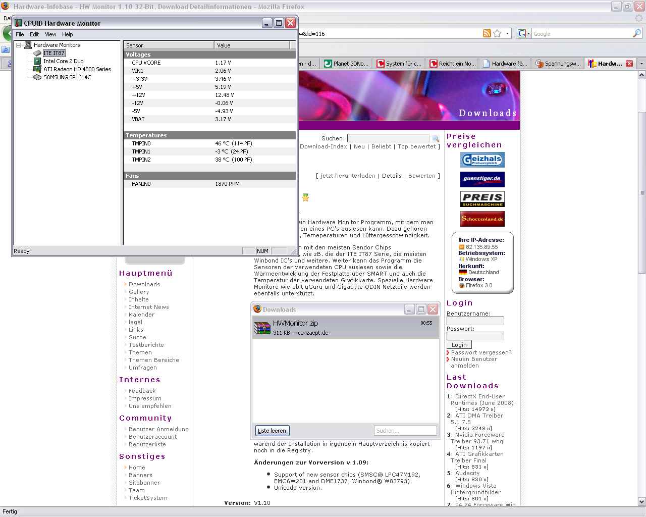Collapse the Hardware Monitors tree node
Viewport: 646px width, 517px height.
[x=18, y=45]
